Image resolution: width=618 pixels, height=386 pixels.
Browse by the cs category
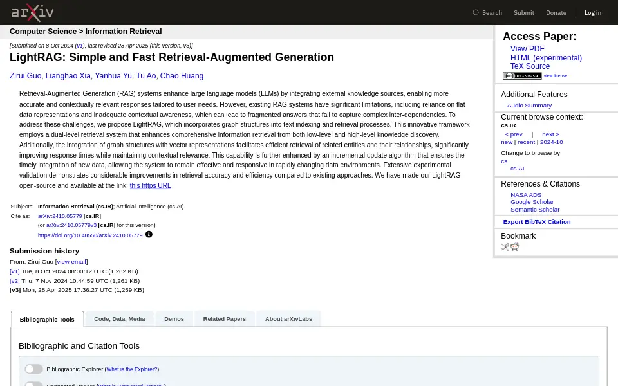click(x=504, y=161)
